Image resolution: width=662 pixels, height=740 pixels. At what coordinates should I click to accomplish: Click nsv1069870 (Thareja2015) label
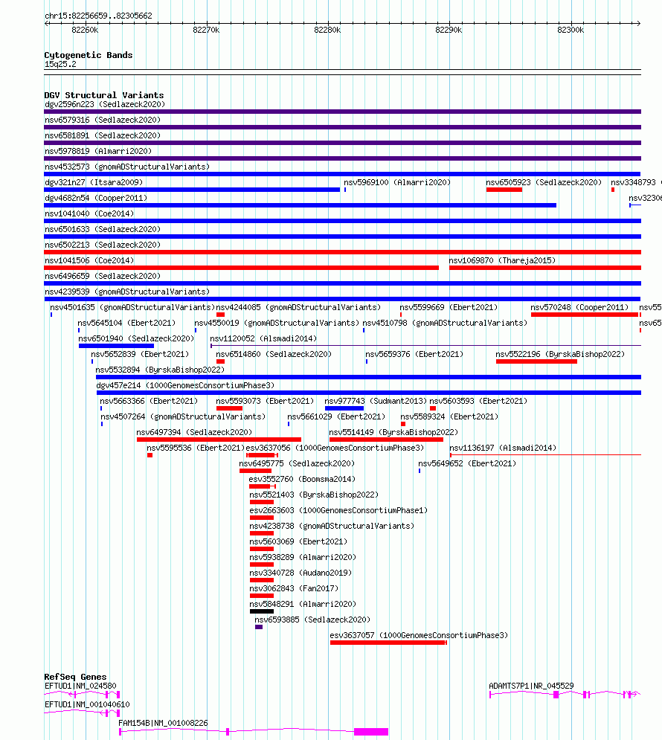click(502, 260)
